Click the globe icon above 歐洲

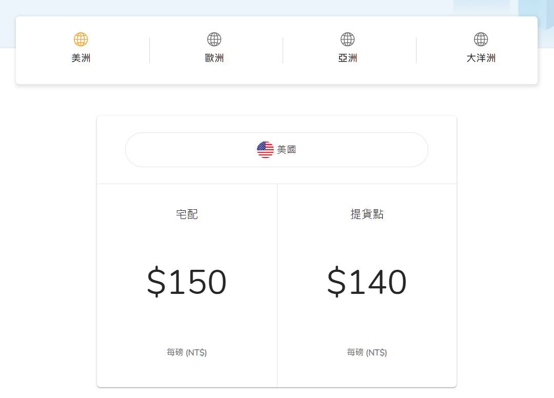click(x=214, y=39)
